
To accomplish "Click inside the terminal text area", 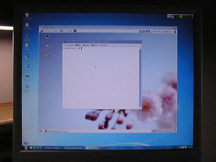I will [101, 78].
